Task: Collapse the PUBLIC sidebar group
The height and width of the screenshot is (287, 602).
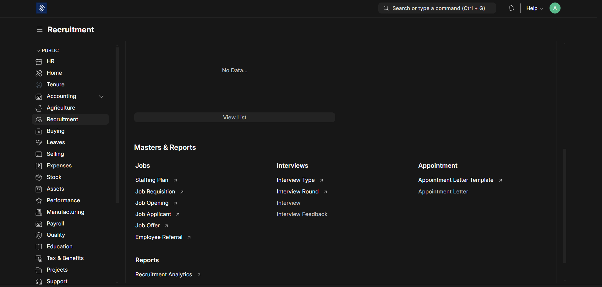Action: 38,51
